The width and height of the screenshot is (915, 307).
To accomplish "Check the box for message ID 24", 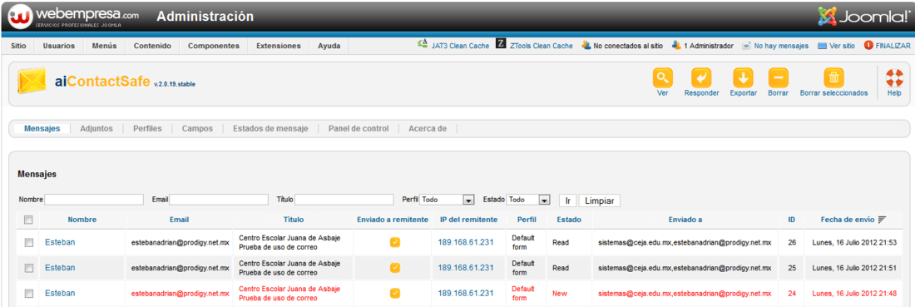I will (28, 294).
